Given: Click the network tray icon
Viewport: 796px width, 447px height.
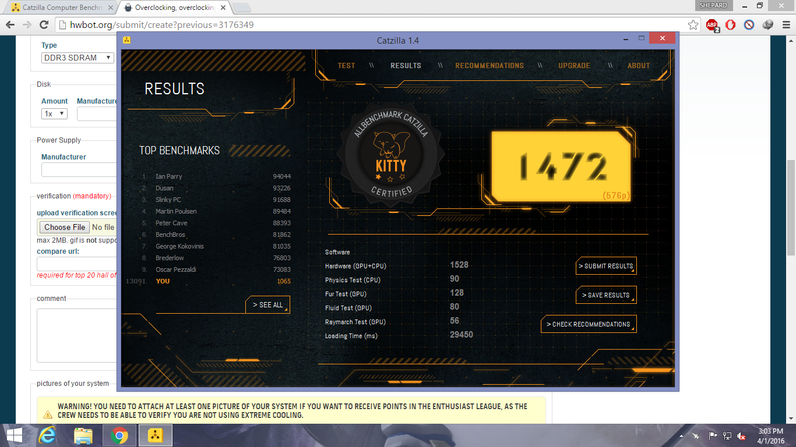Looking at the screenshot, I should point(727,435).
